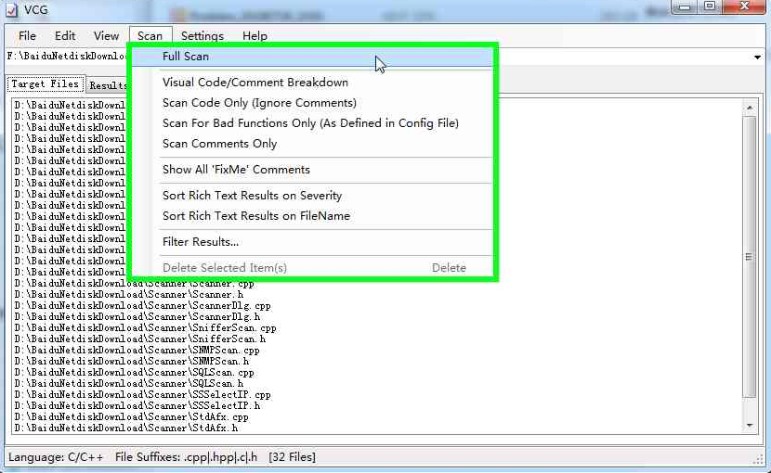Choose Visual Code/Comment Breakdown

tap(255, 83)
